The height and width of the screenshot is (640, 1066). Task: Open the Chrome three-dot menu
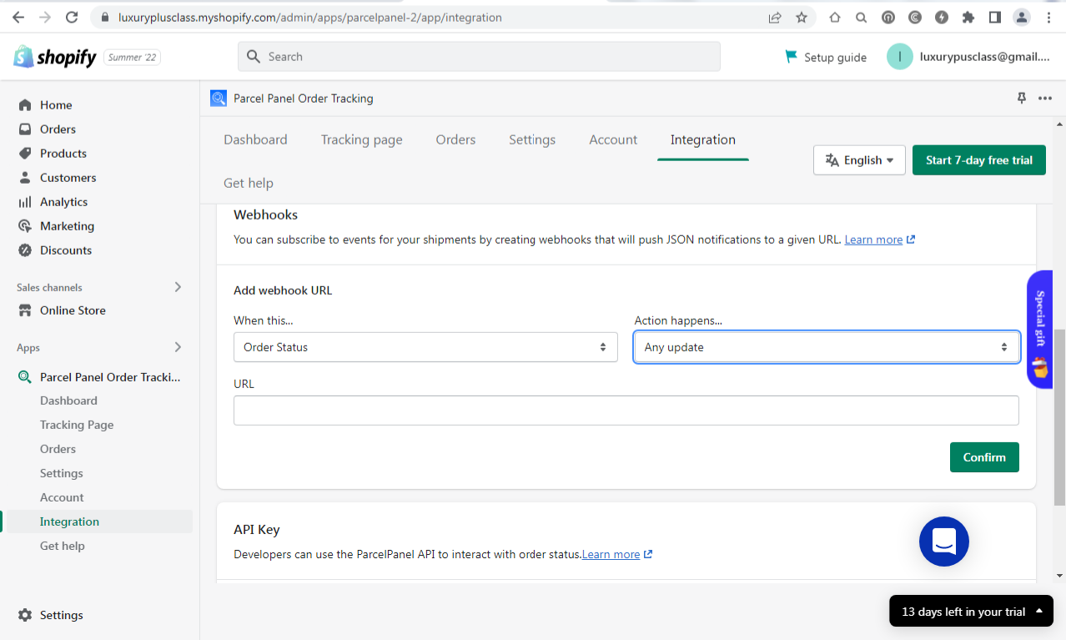pyautogui.click(x=1048, y=17)
